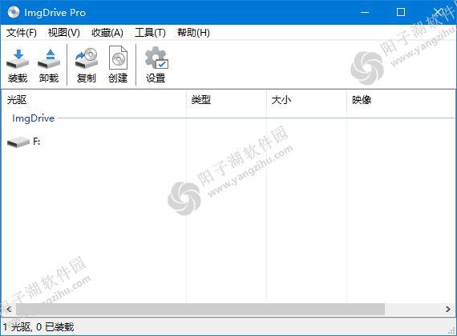This screenshot has width=457, height=336.
Task: Maximize the ImgDrive Pro window
Action: point(401,12)
